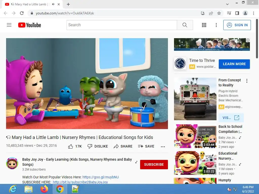Open Chrome media controls icon
This screenshot has height=194, width=259.
pos(229,13)
